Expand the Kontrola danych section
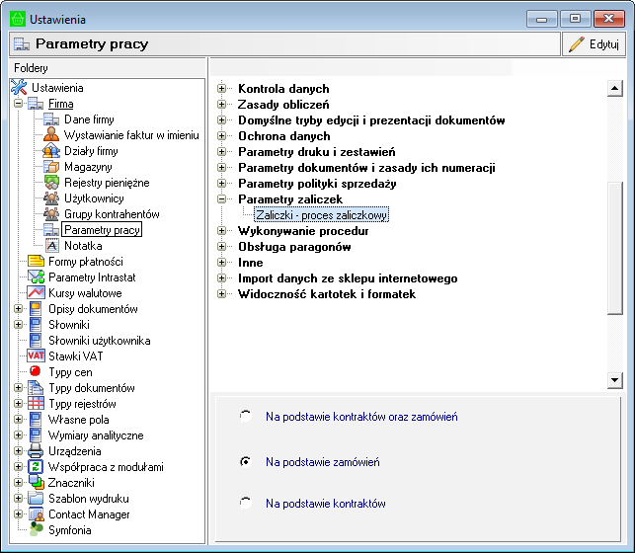635x553 pixels. coord(222,89)
